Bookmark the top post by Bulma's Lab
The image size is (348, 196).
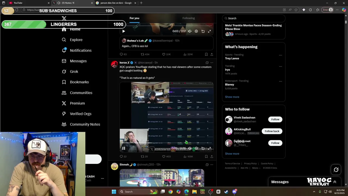tap(206, 54)
